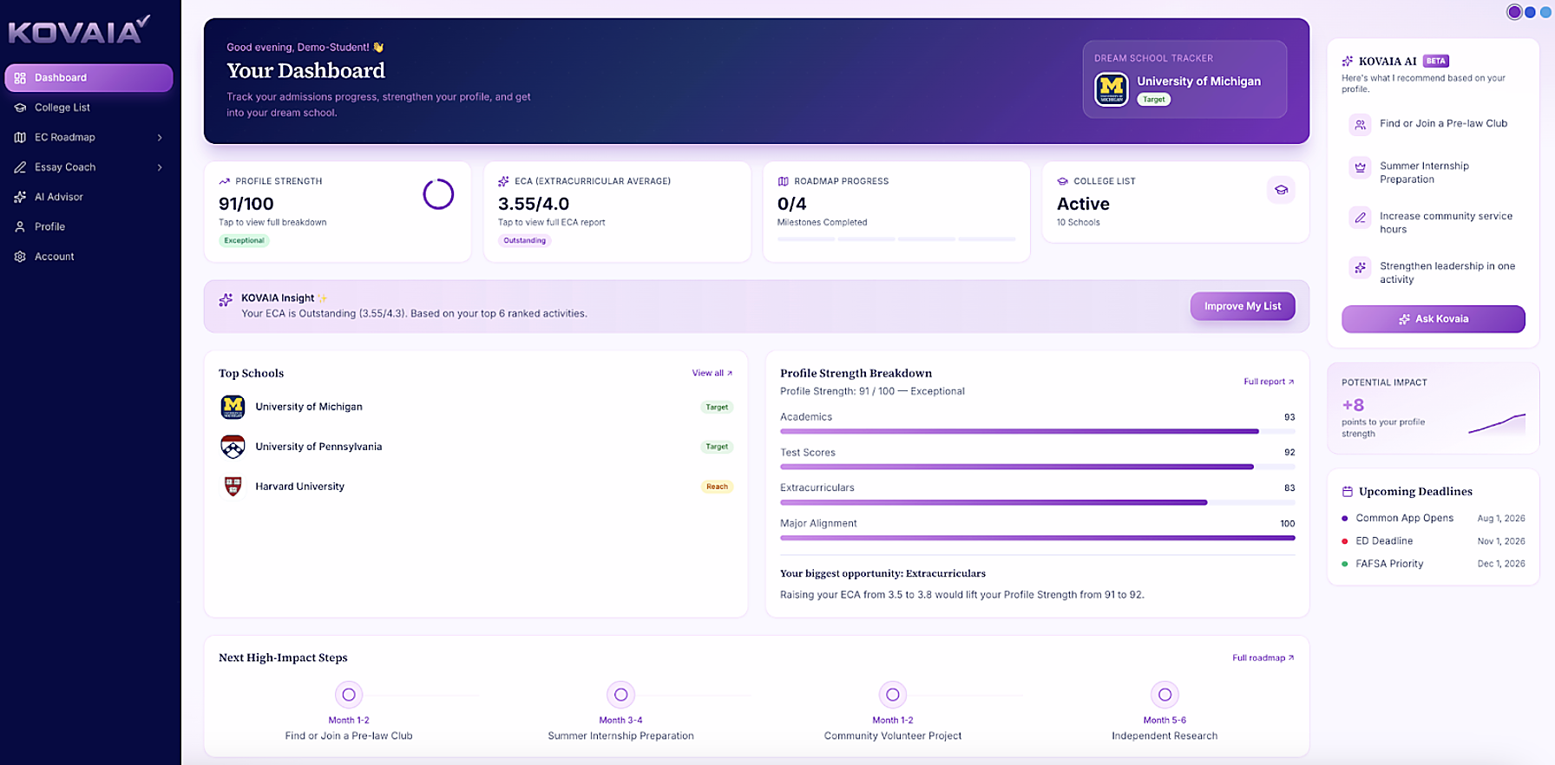Click the Account gear icon

click(x=20, y=257)
